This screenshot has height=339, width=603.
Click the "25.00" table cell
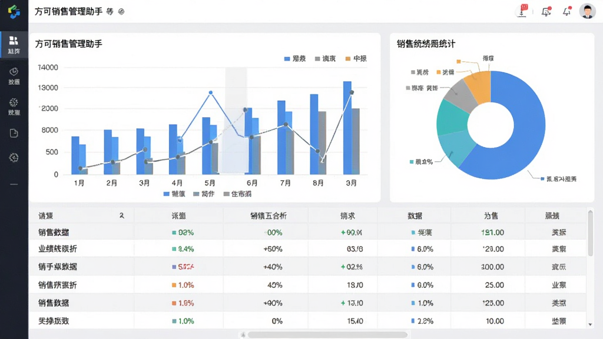pyautogui.click(x=494, y=285)
